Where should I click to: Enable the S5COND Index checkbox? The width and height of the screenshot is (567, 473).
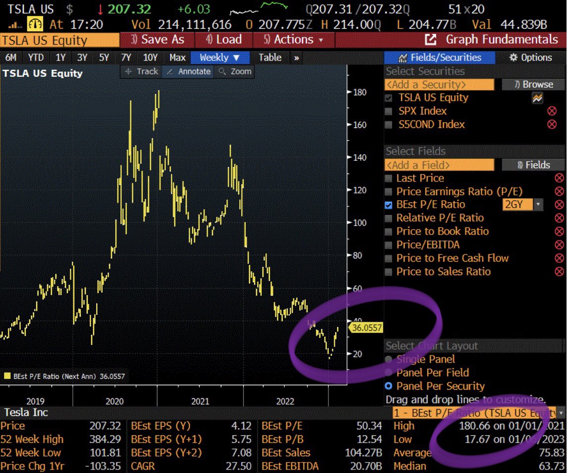[x=389, y=124]
